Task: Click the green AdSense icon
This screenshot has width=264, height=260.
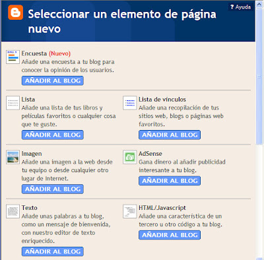Action: click(x=130, y=157)
